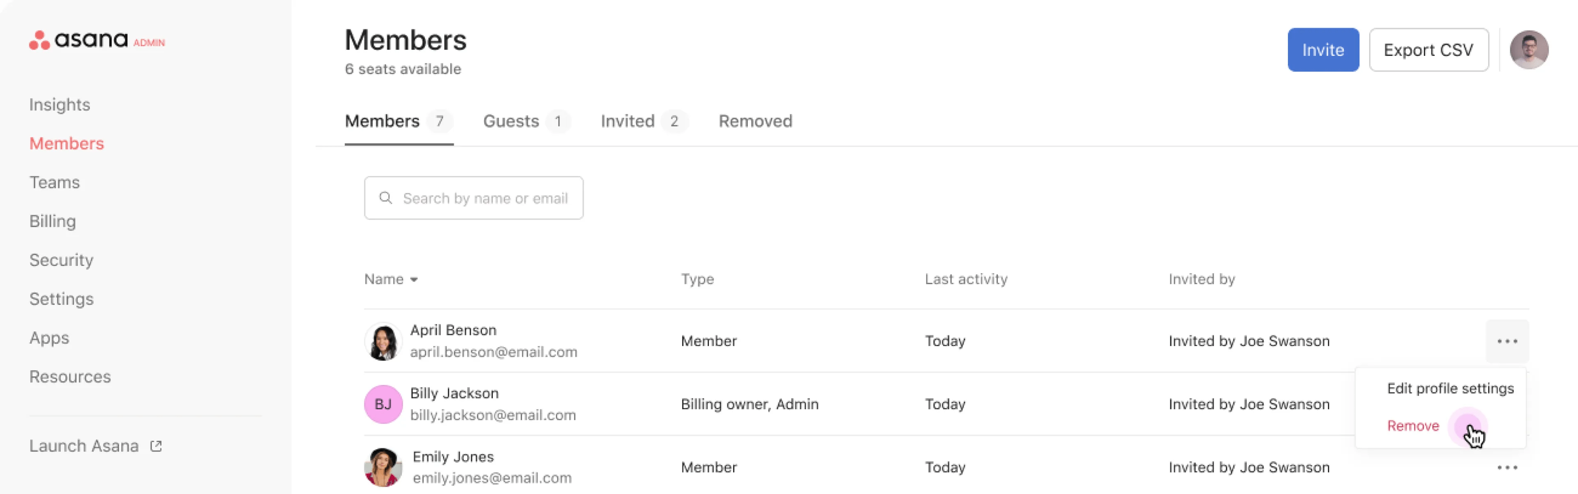Click the Launch Asana external-link icon
This screenshot has height=494, width=1578.
coord(156,446)
